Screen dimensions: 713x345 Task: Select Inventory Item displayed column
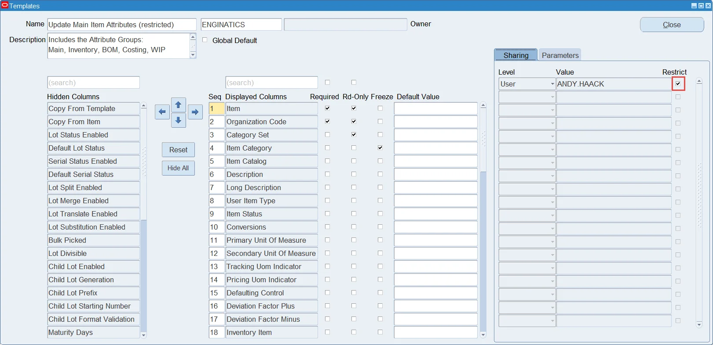(271, 332)
